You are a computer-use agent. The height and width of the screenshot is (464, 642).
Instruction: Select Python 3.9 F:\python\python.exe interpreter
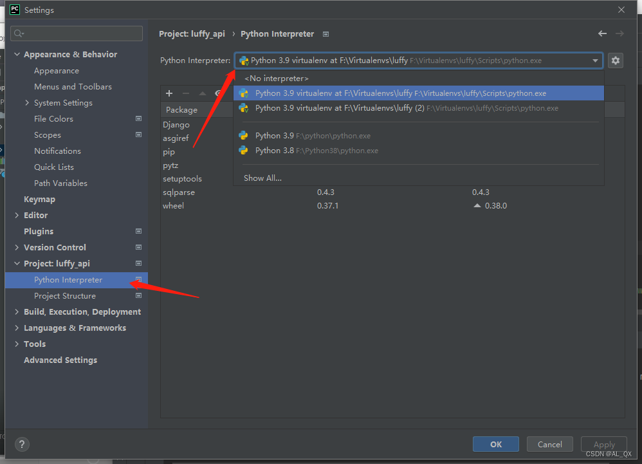[418, 136]
